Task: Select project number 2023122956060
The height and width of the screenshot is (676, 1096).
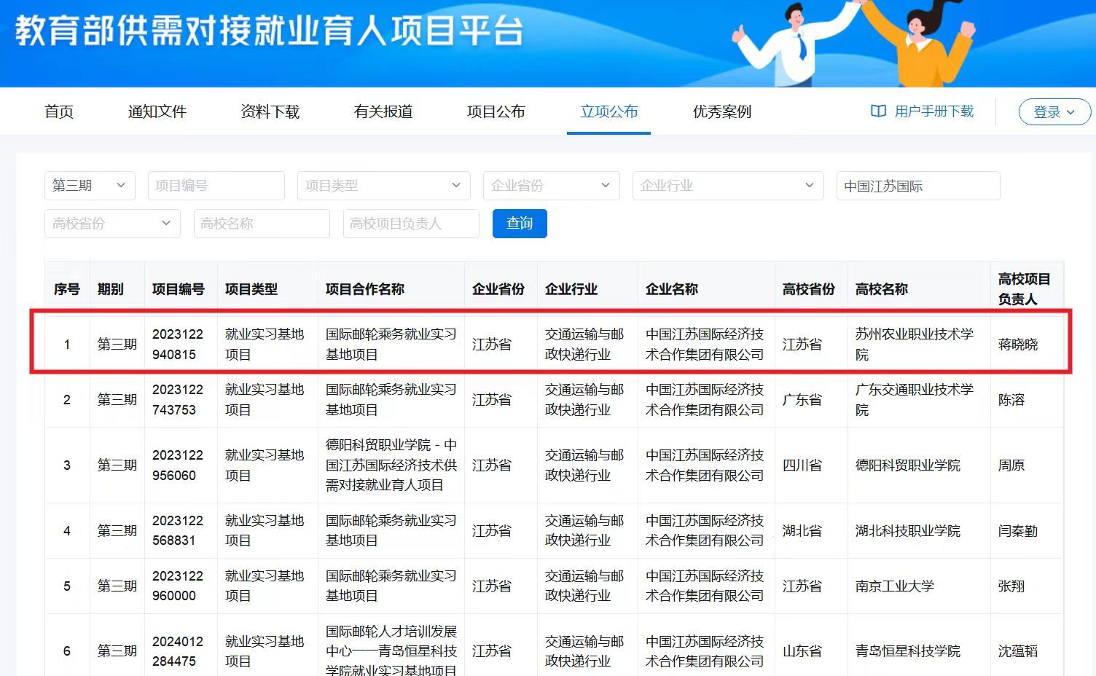Action: (x=178, y=465)
